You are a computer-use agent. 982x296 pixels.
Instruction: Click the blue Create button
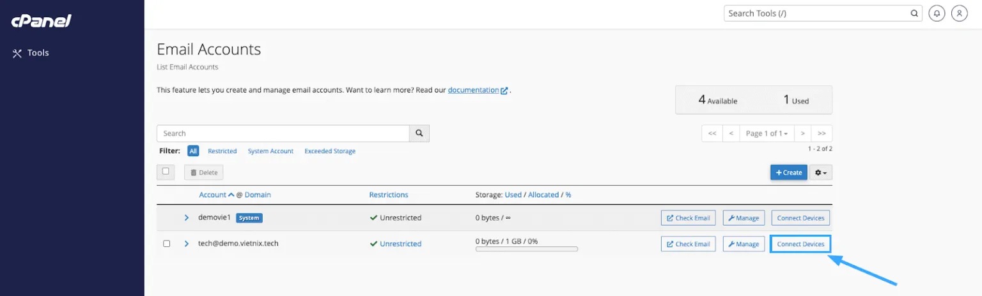coord(788,172)
